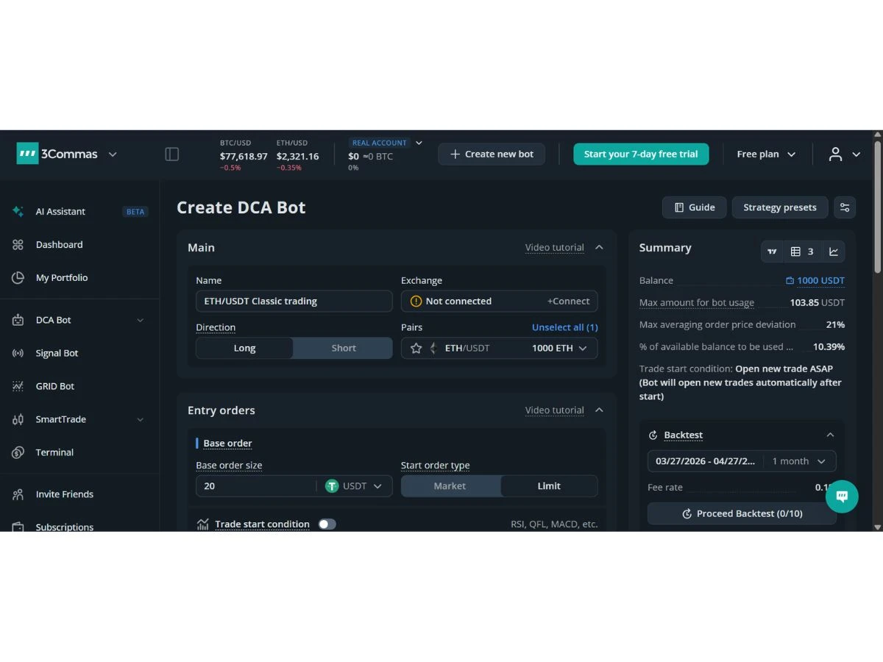Click the Trade start condition chart icon
The width and height of the screenshot is (883, 662).
pos(203,524)
